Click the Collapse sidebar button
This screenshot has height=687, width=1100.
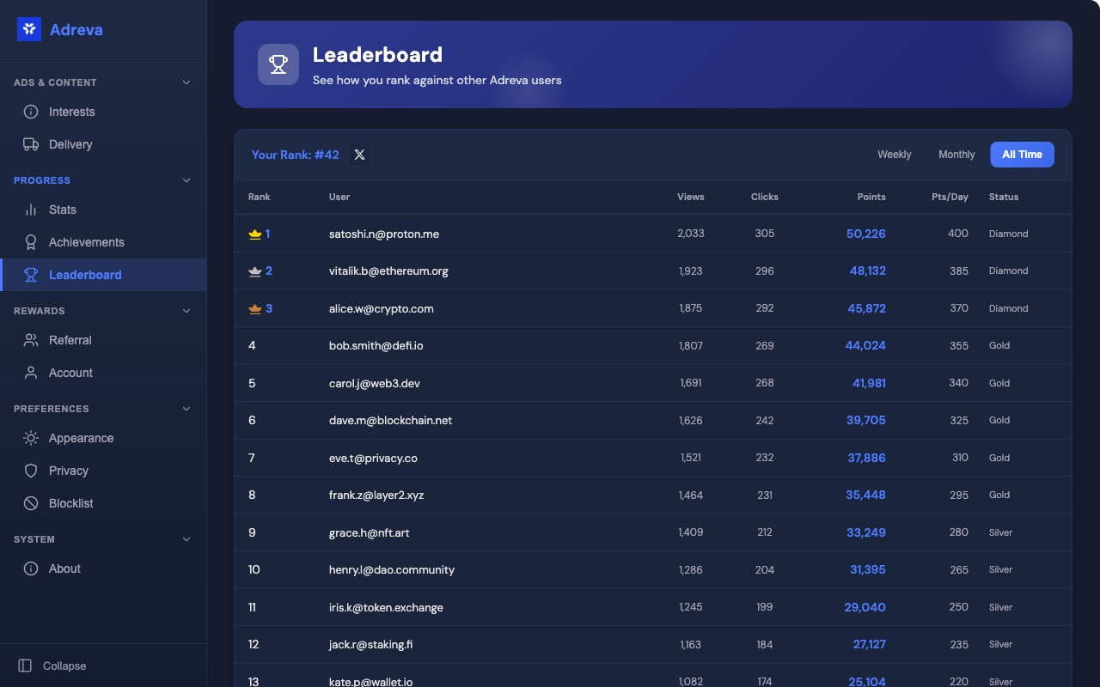(x=52, y=666)
